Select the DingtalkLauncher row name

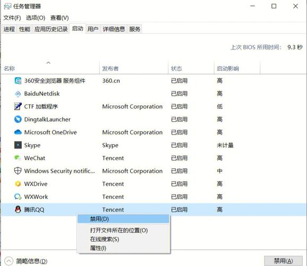[x=47, y=120]
